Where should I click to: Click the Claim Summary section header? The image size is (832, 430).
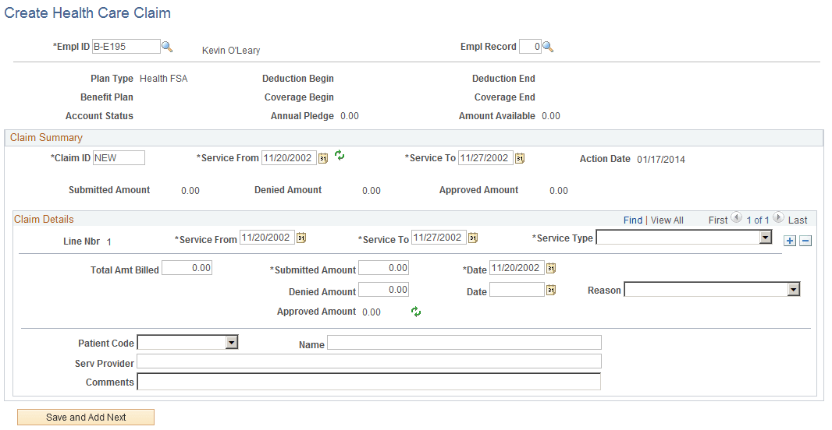click(x=46, y=138)
